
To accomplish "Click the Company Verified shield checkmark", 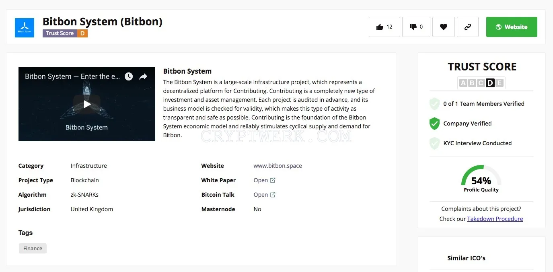I will coord(434,124).
